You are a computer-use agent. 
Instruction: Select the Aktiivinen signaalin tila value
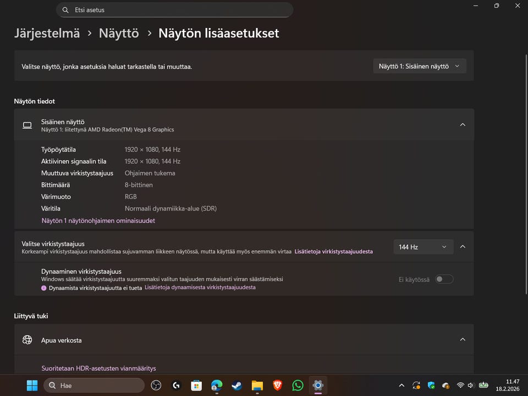(152, 161)
